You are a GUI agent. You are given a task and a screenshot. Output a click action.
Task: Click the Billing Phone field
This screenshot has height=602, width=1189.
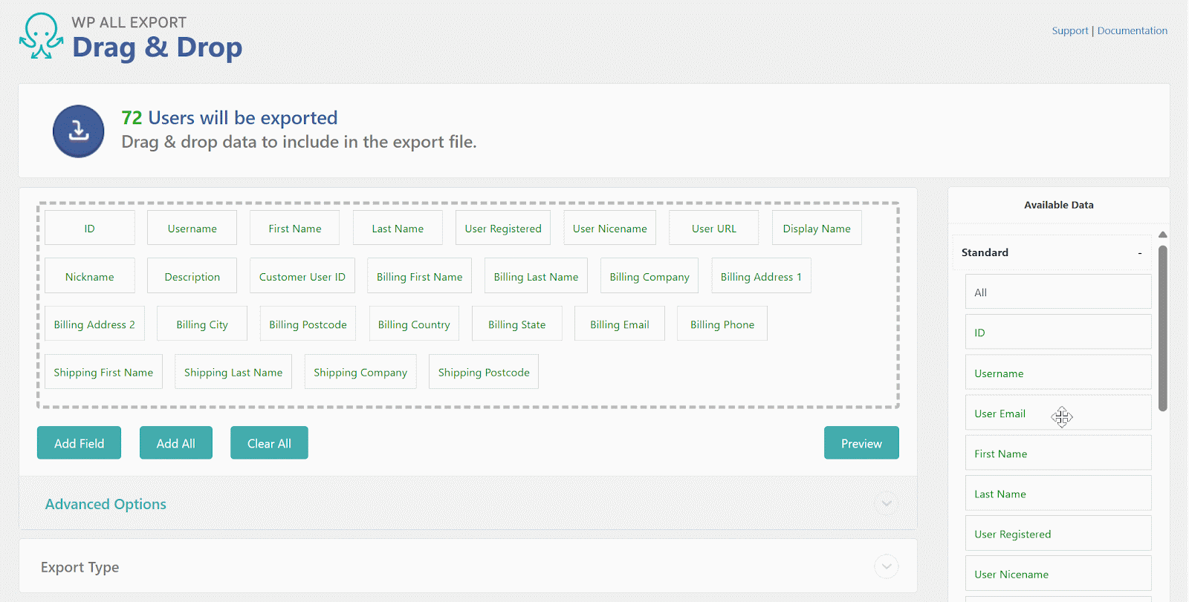[722, 324]
